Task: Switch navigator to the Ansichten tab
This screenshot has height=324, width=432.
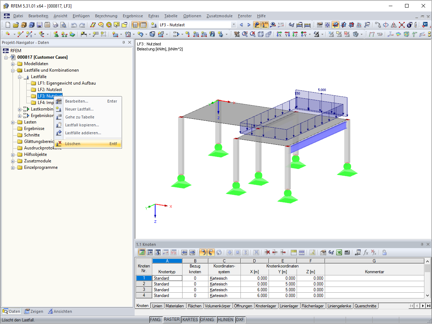Action: (60, 311)
